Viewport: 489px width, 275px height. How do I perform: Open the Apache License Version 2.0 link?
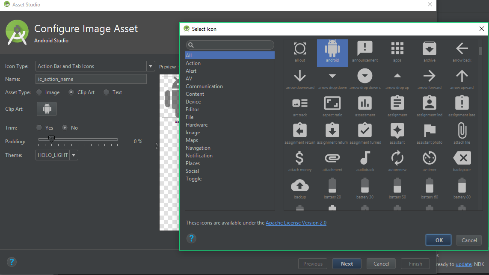pos(296,223)
